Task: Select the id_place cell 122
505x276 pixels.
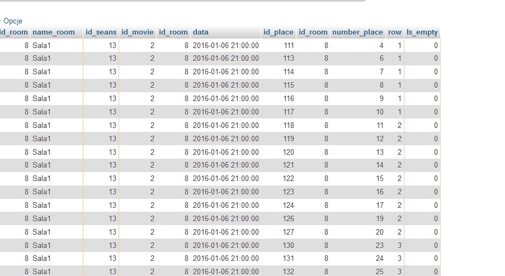Action: click(x=288, y=179)
